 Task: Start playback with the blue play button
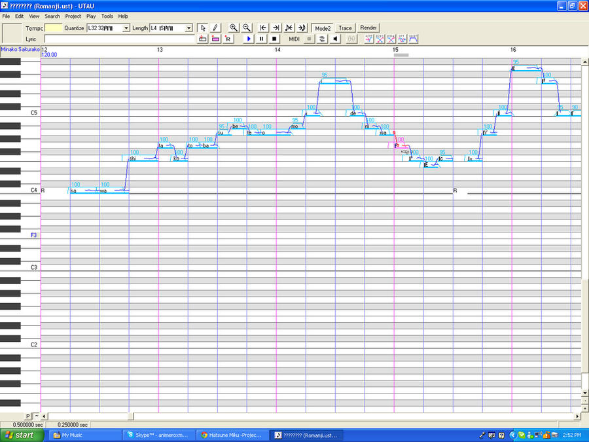point(249,39)
